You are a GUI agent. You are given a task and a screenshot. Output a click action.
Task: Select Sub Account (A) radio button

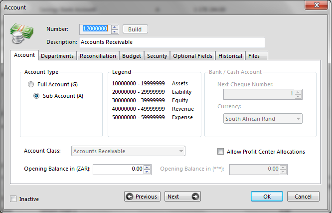pos(36,96)
